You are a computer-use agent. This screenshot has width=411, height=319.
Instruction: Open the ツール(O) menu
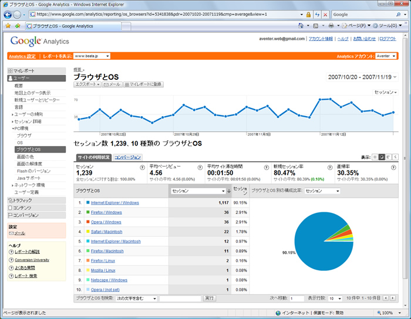pyautogui.click(x=387, y=25)
